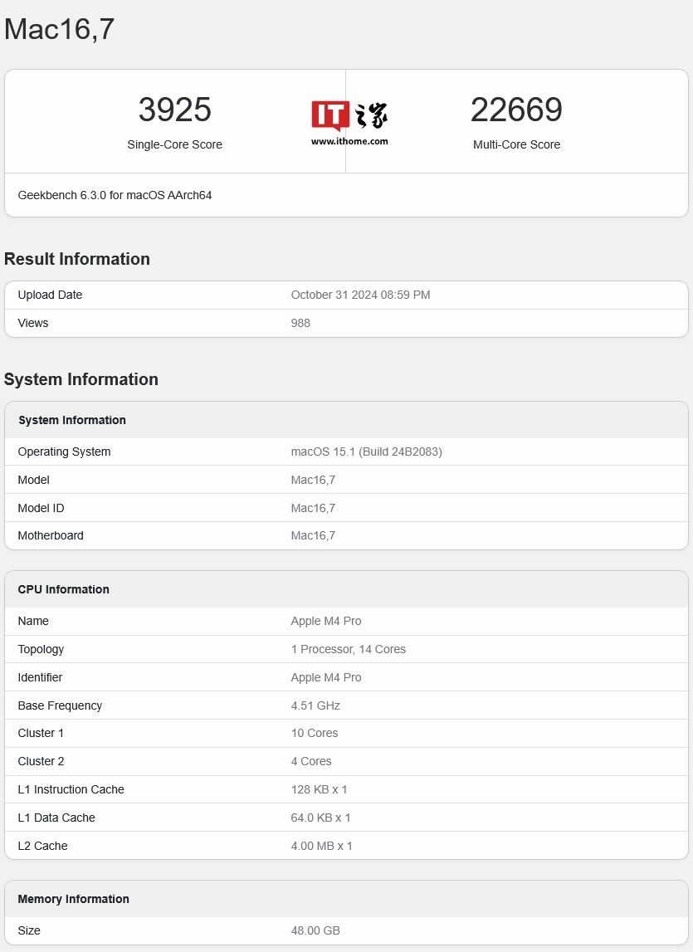Click the Geekbench 6.3.0 version line
The width and height of the screenshot is (693, 952).
(115, 195)
